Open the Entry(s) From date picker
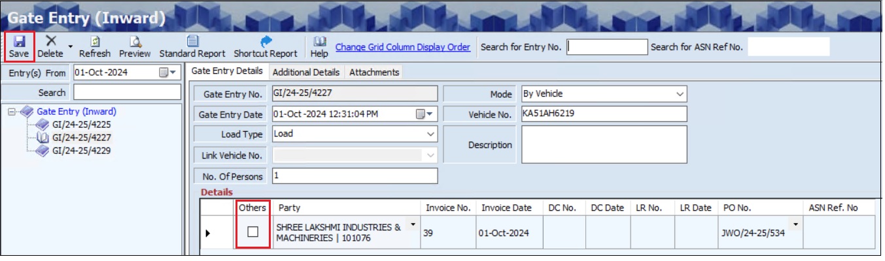The image size is (885, 261). (x=168, y=73)
